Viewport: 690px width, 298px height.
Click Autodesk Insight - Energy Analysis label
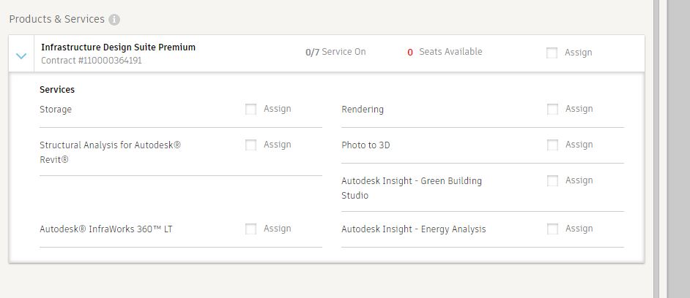tap(414, 229)
